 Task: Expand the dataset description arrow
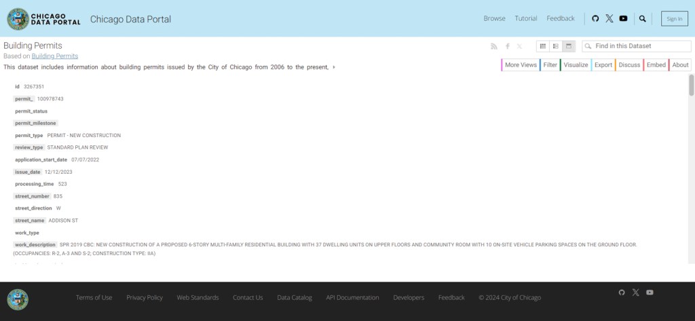pyautogui.click(x=333, y=67)
